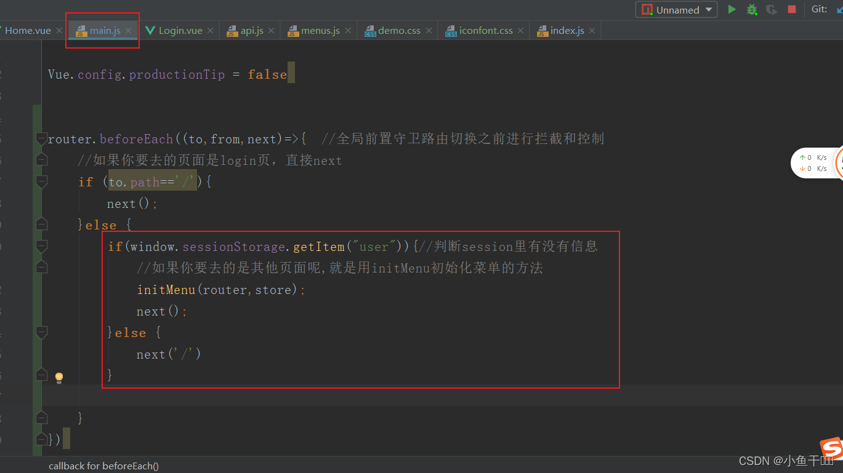Image resolution: width=843 pixels, height=473 pixels.
Task: Click the 'callback for beforeEach()' breadcrumb
Action: [x=103, y=466]
